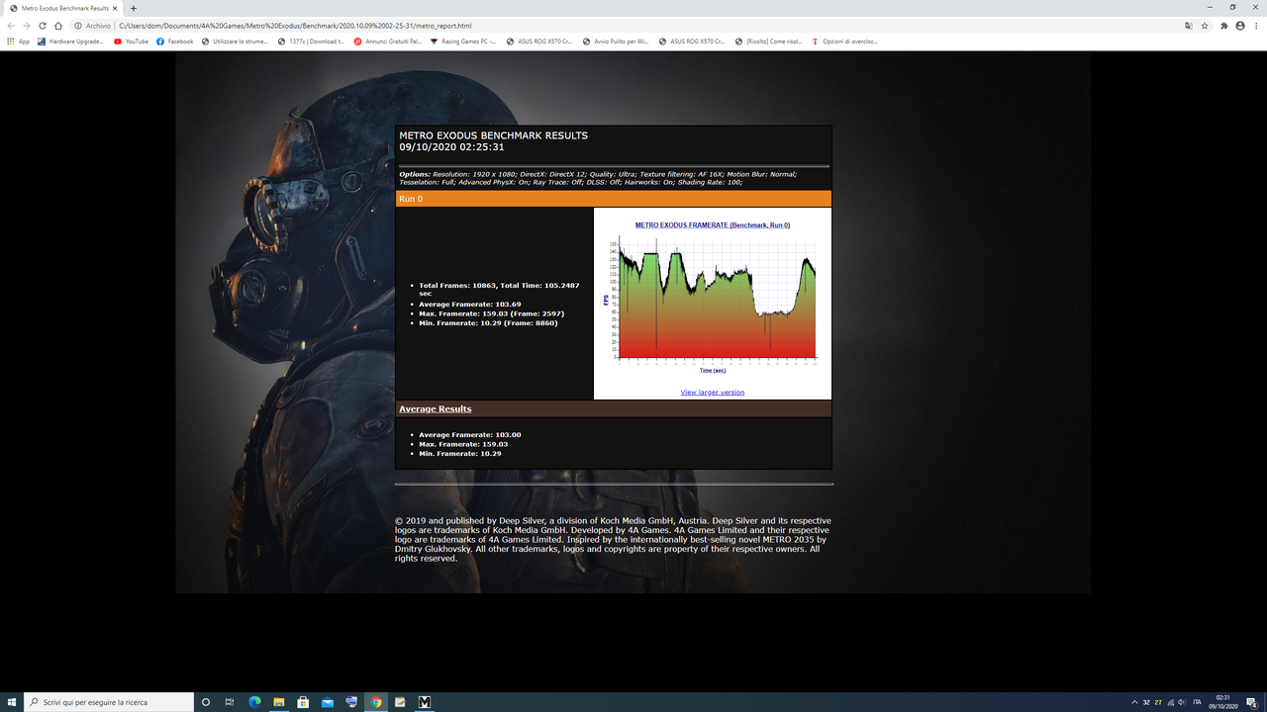Open the [Risolto] Come risol... bookmark
The width and height of the screenshot is (1267, 712).
769,42
